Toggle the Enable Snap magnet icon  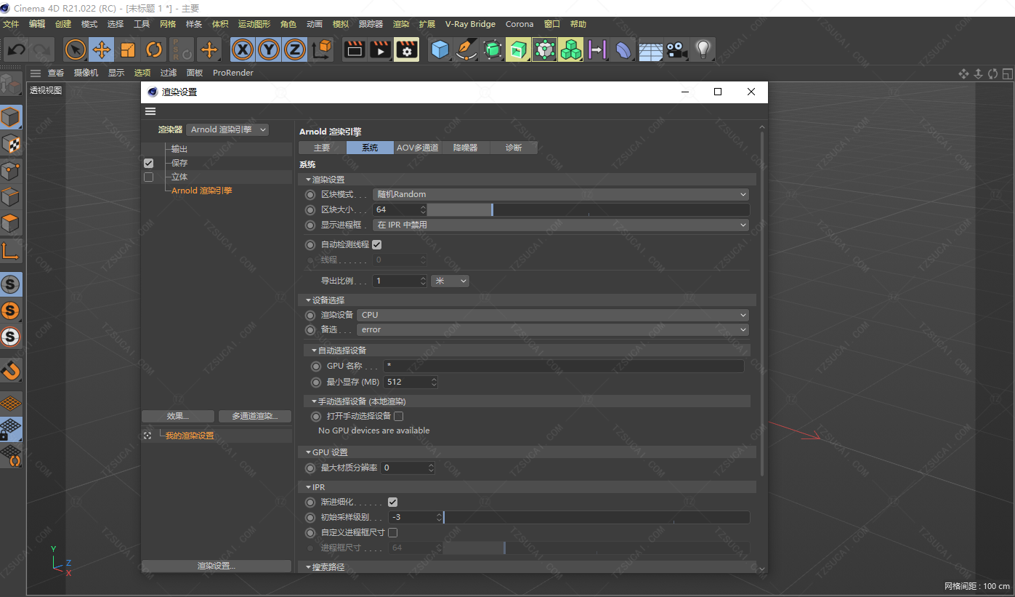coord(11,371)
